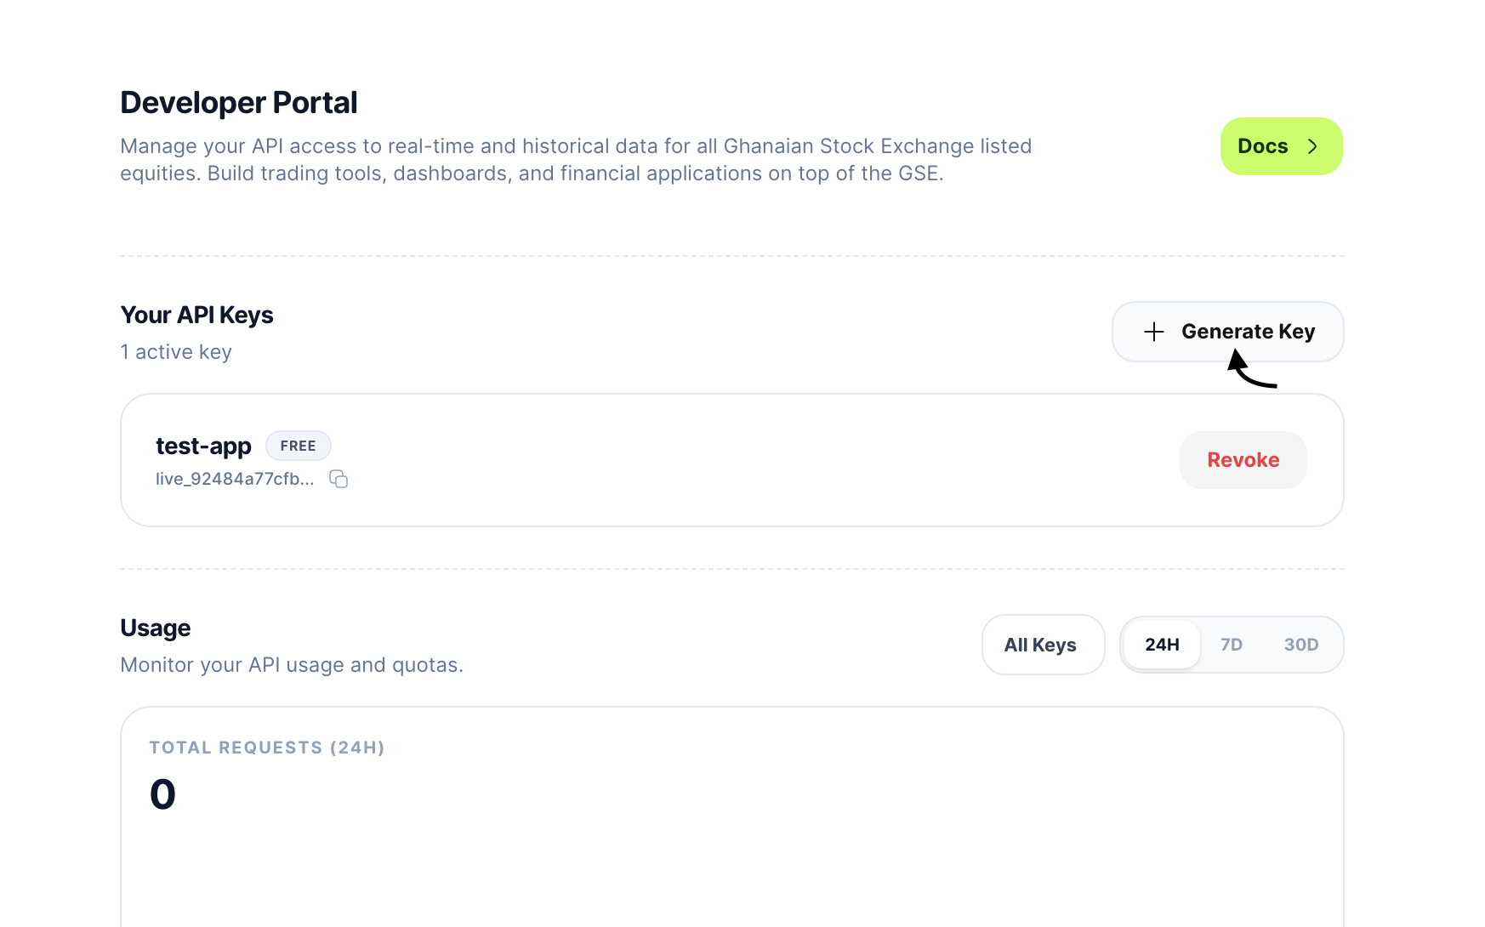Switch usage range to 7D
1485x927 pixels.
click(x=1231, y=645)
